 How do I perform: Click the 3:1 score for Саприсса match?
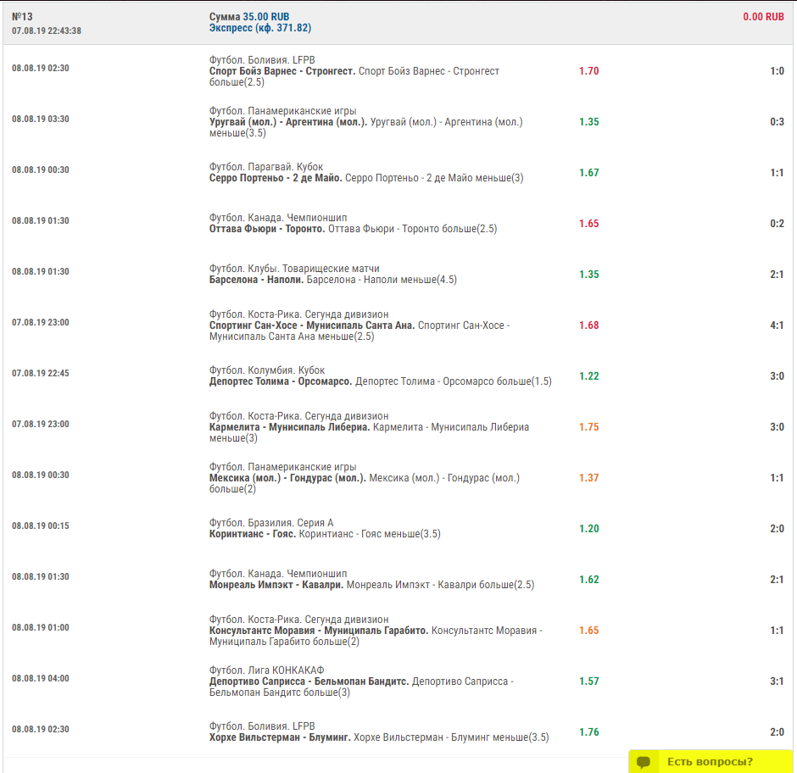tap(777, 681)
